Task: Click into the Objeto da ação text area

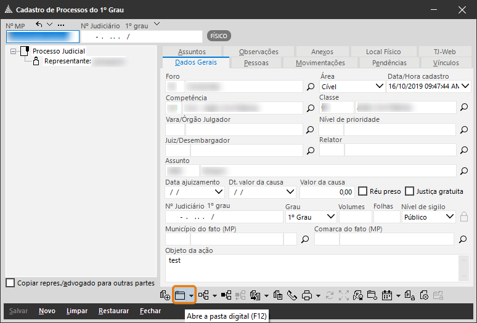Action: pos(312,268)
